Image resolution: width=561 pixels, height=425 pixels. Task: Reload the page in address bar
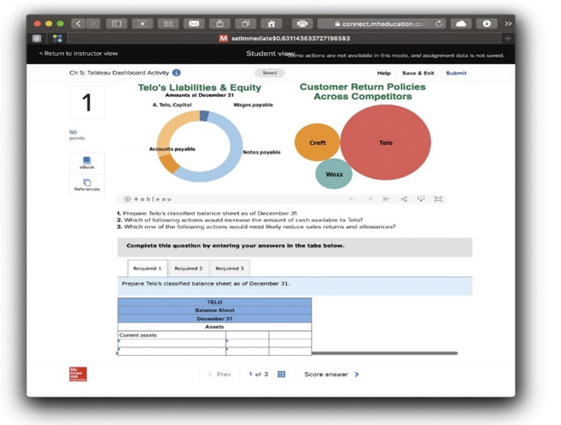tap(439, 24)
